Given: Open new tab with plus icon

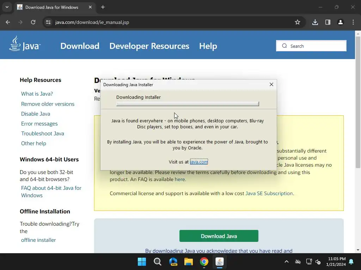Looking at the screenshot, I should tap(103, 7).
